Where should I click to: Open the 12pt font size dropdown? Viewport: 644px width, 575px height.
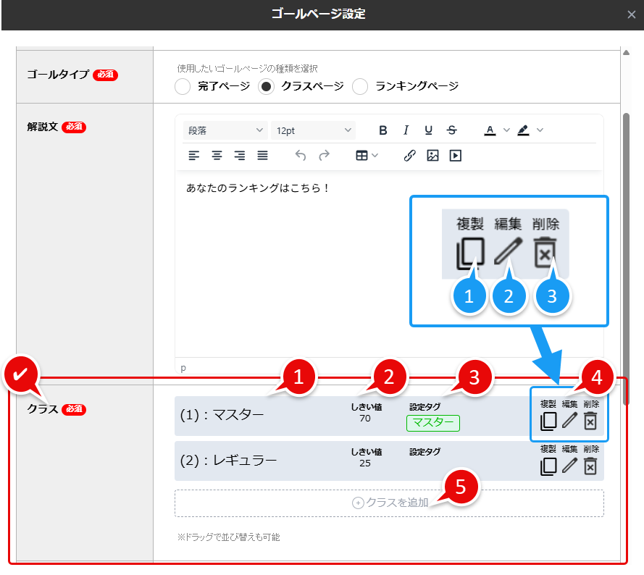(313, 130)
